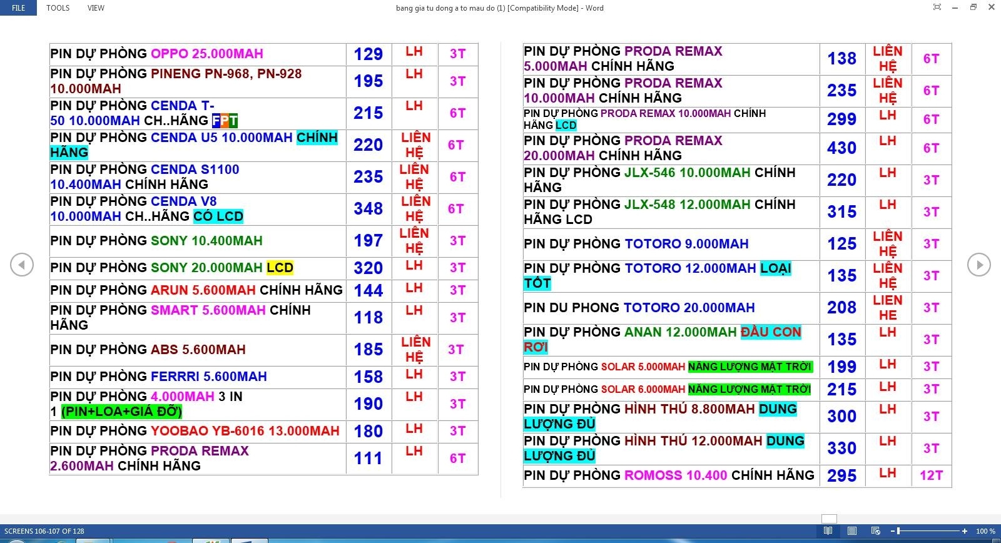Screen dimensions: 1001x543
Task: Click the zoom in plus button
Action: pos(965,531)
